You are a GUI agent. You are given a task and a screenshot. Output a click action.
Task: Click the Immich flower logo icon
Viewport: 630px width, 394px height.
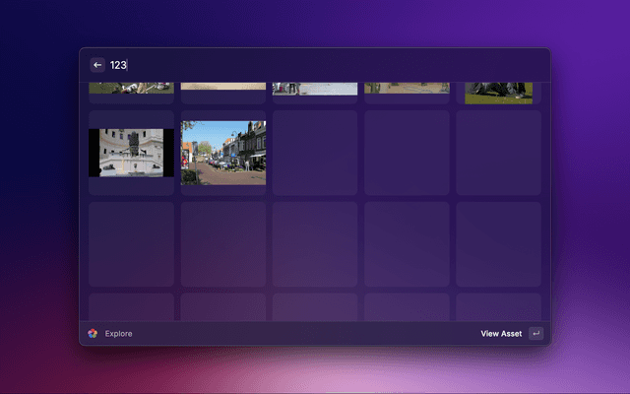93,333
